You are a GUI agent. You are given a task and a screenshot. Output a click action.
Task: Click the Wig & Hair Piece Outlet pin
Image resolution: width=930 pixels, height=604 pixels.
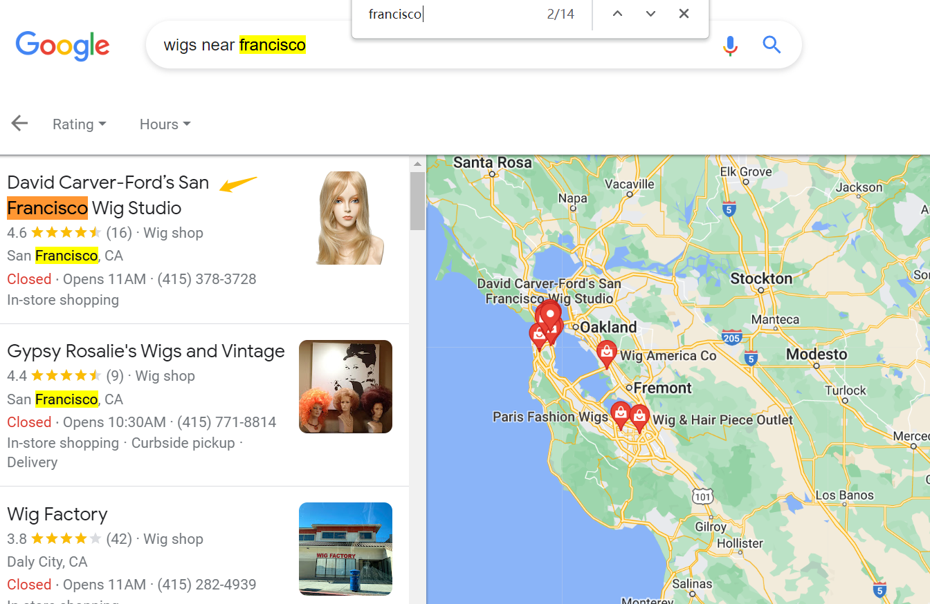click(x=639, y=419)
